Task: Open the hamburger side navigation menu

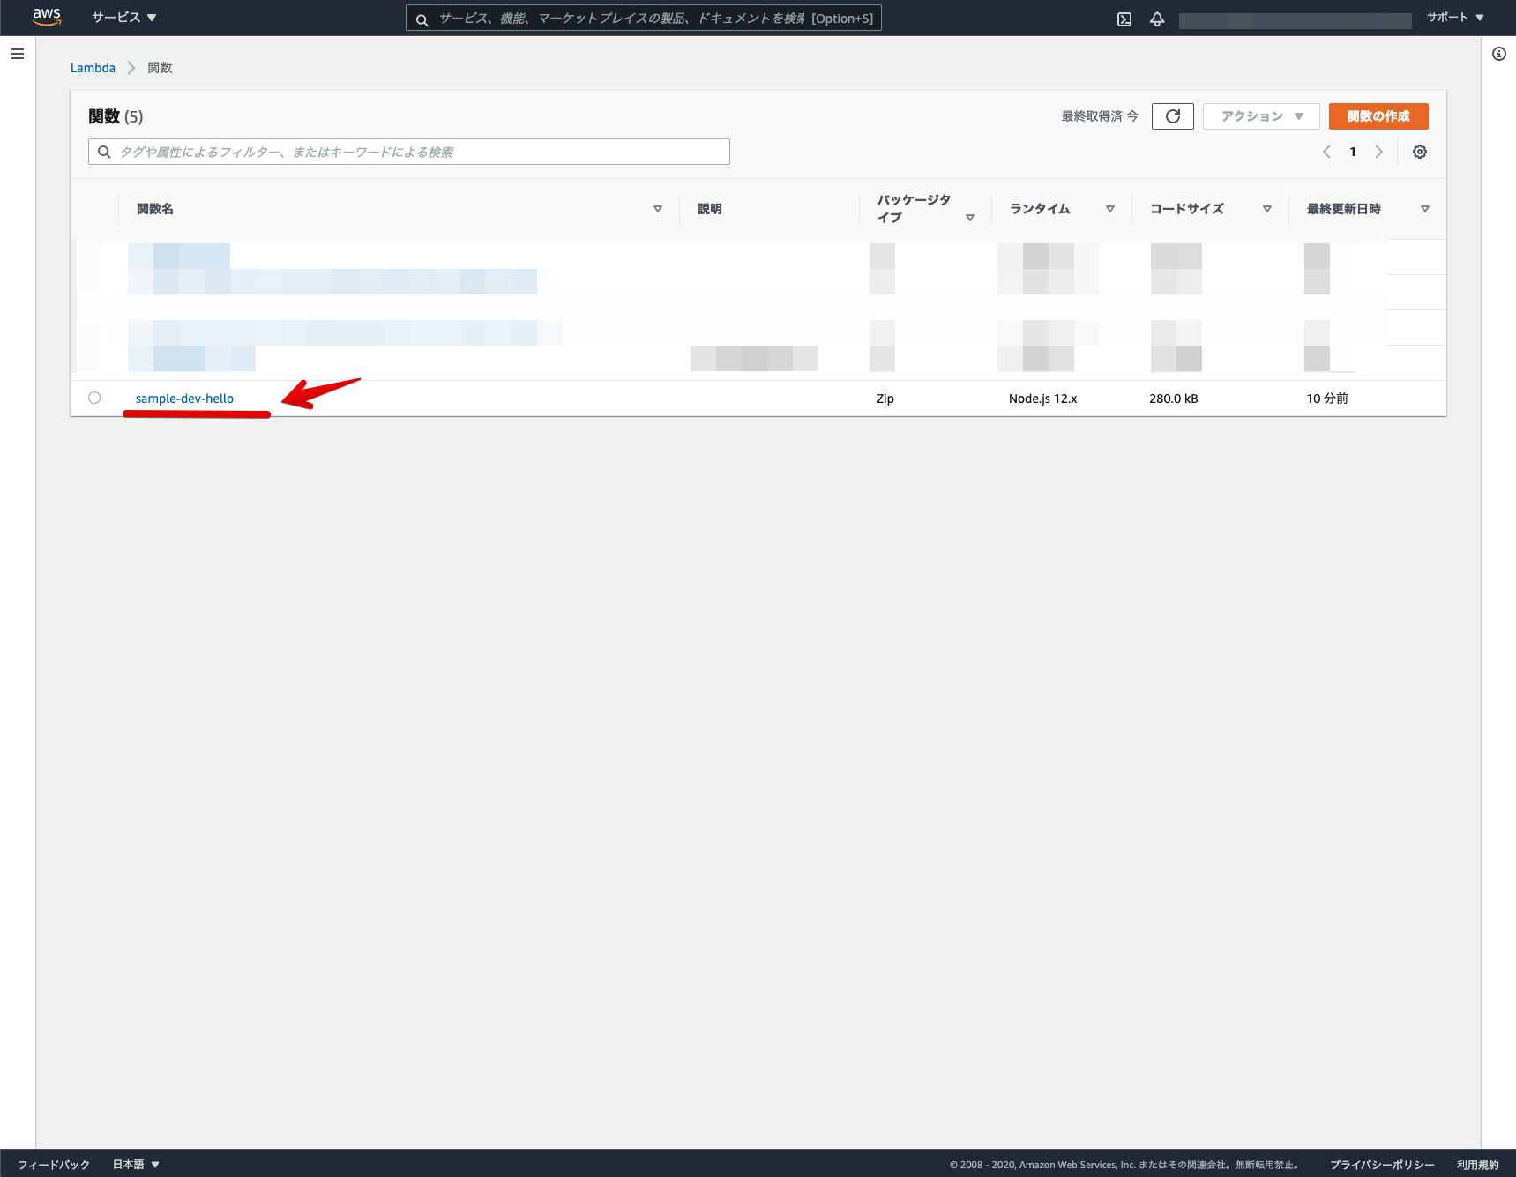Action: 18,54
